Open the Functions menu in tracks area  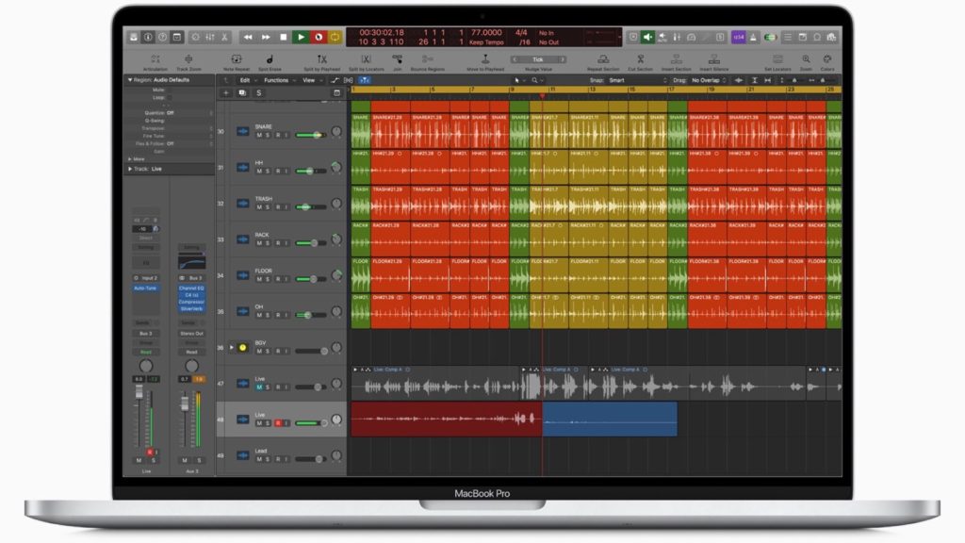pyautogui.click(x=279, y=80)
